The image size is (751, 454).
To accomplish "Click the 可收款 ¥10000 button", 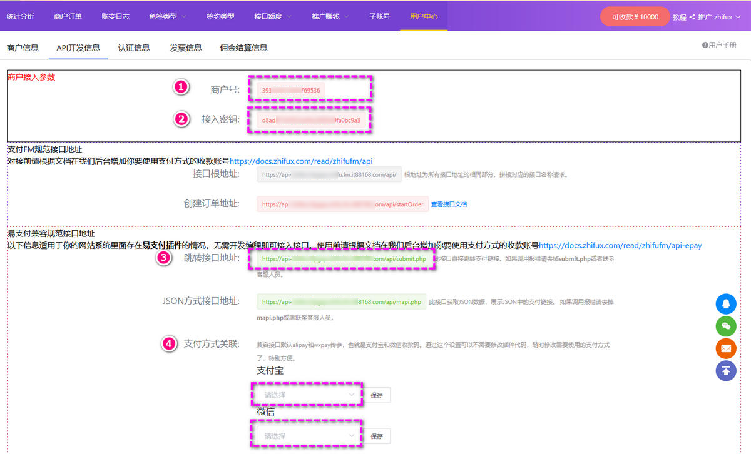I will click(x=635, y=17).
